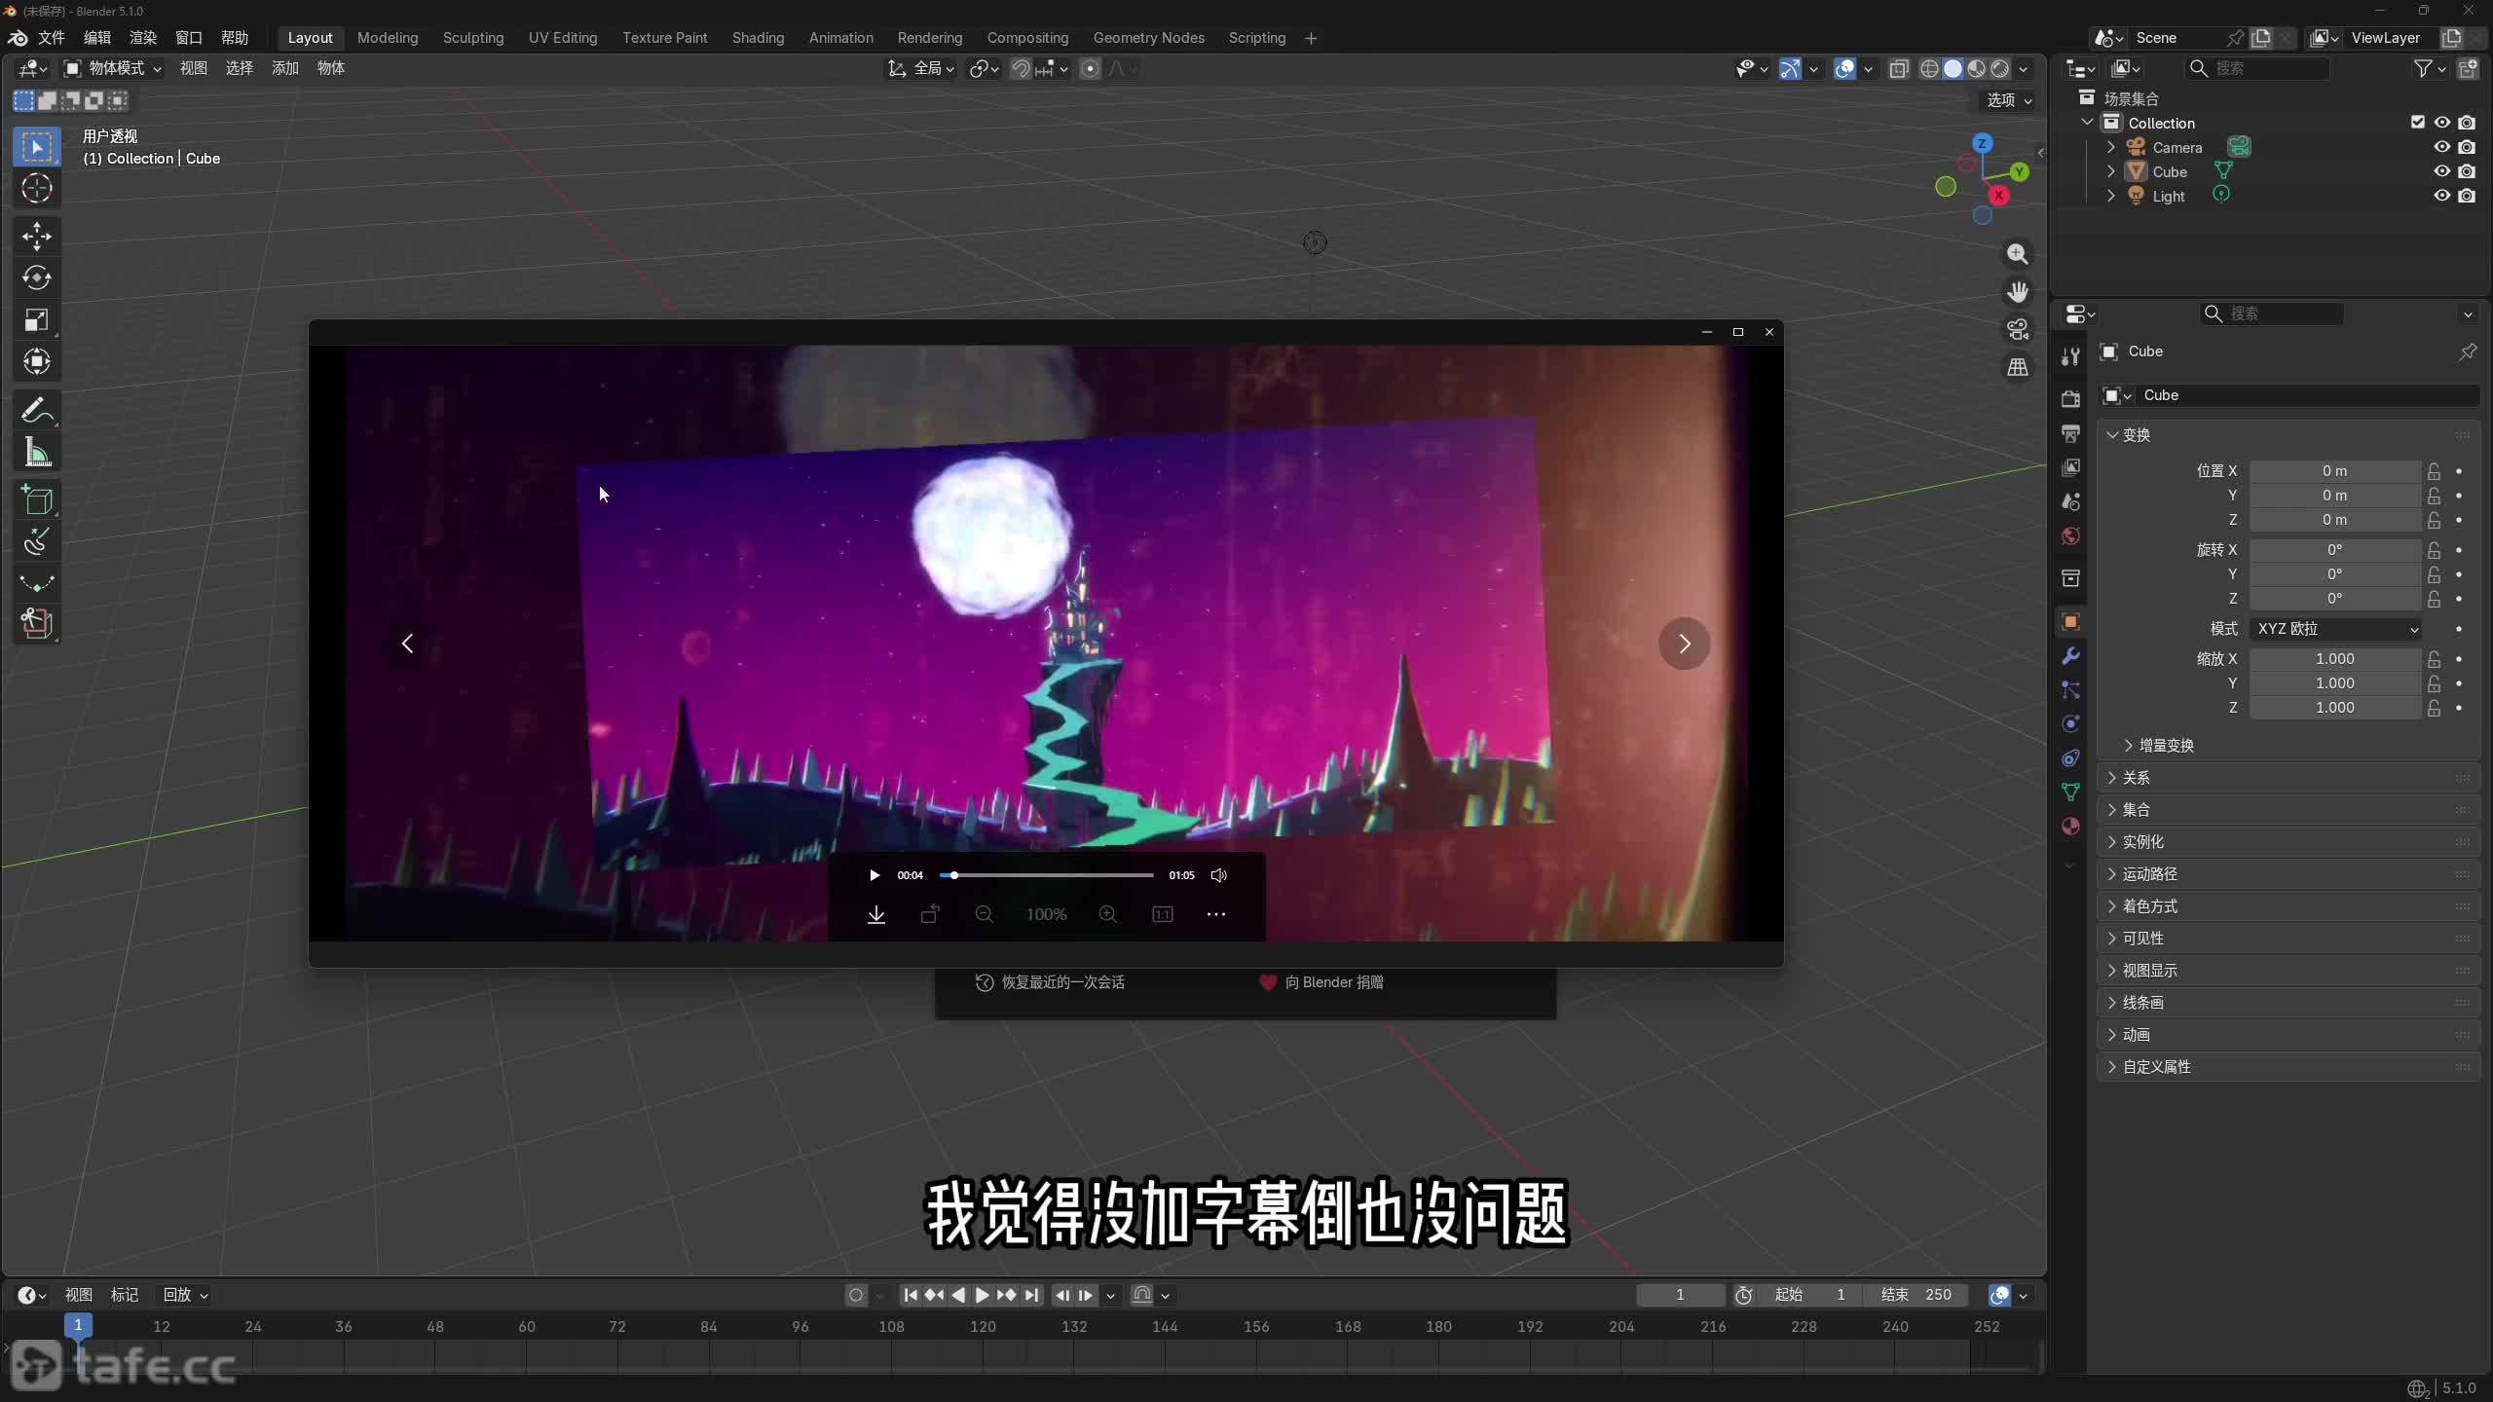2493x1402 pixels.
Task: Open the 文件 menu
Action: (x=52, y=38)
